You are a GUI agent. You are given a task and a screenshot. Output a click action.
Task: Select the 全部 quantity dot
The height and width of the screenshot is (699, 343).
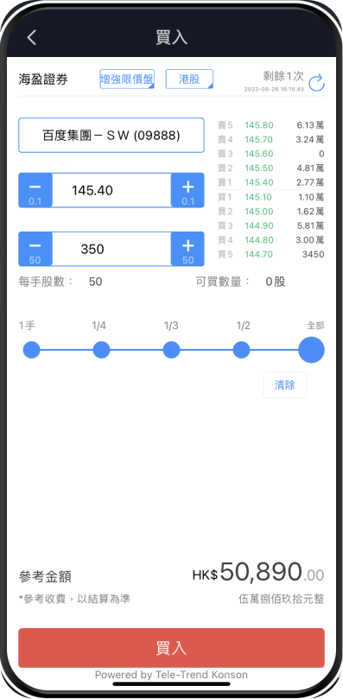[x=311, y=350]
